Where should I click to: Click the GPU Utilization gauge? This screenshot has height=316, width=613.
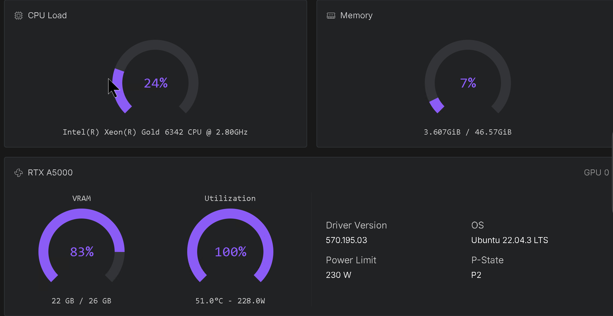pyautogui.click(x=231, y=252)
